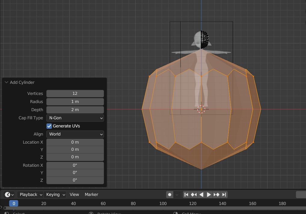Open the timeline View menu
Screen dimensions: 306x214
(74, 194)
